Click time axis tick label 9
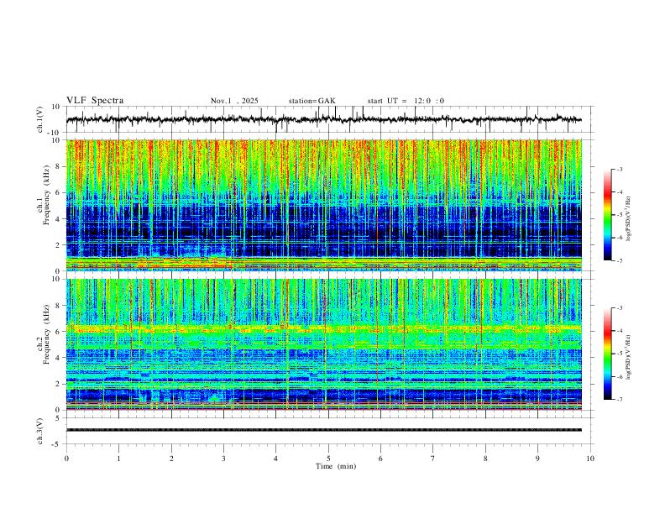Image resolution: width=665 pixels, height=514 pixels. pyautogui.click(x=537, y=459)
